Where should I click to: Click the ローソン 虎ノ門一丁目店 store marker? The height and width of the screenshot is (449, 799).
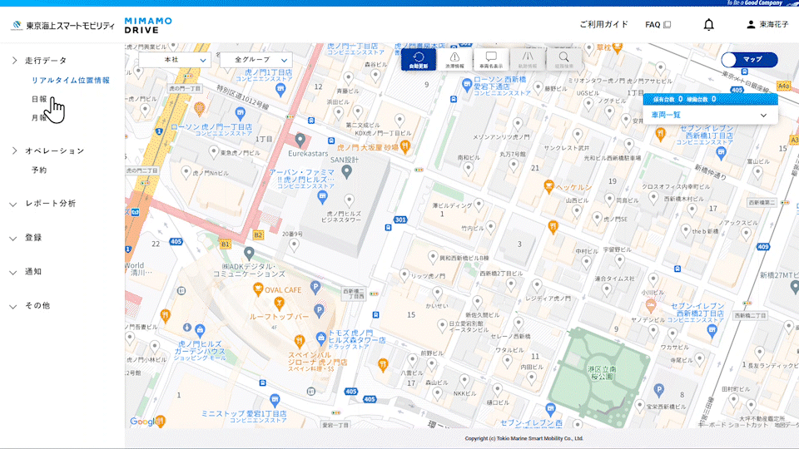pyautogui.click(x=240, y=113)
